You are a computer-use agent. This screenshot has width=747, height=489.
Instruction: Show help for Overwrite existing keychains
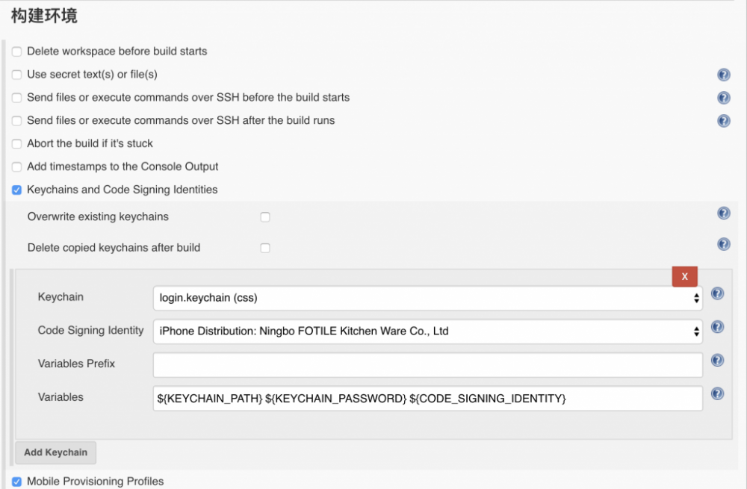(x=723, y=214)
